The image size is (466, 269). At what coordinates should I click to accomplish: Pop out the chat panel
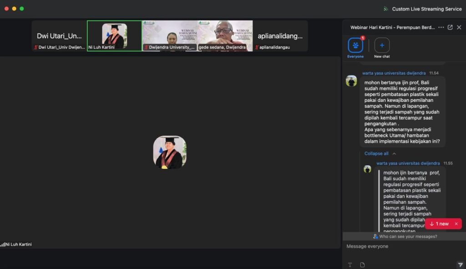[450, 27]
